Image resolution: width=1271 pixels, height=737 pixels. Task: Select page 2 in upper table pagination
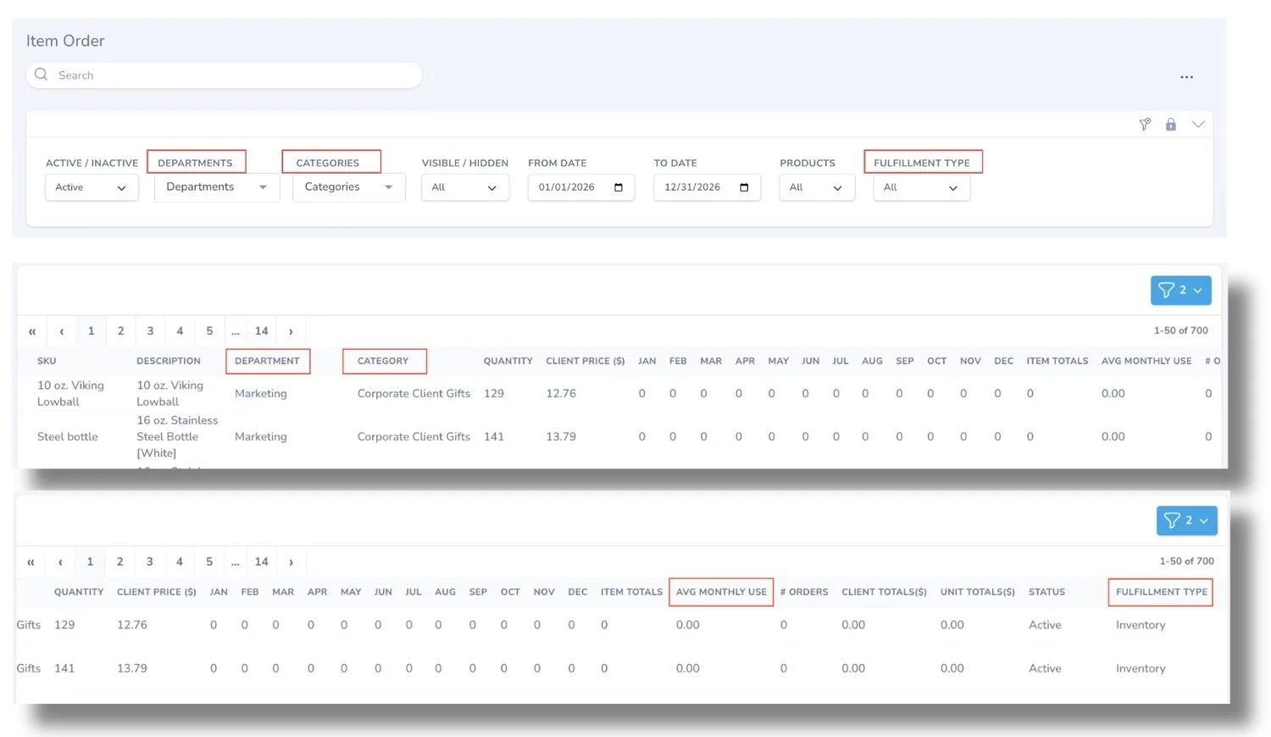(121, 331)
